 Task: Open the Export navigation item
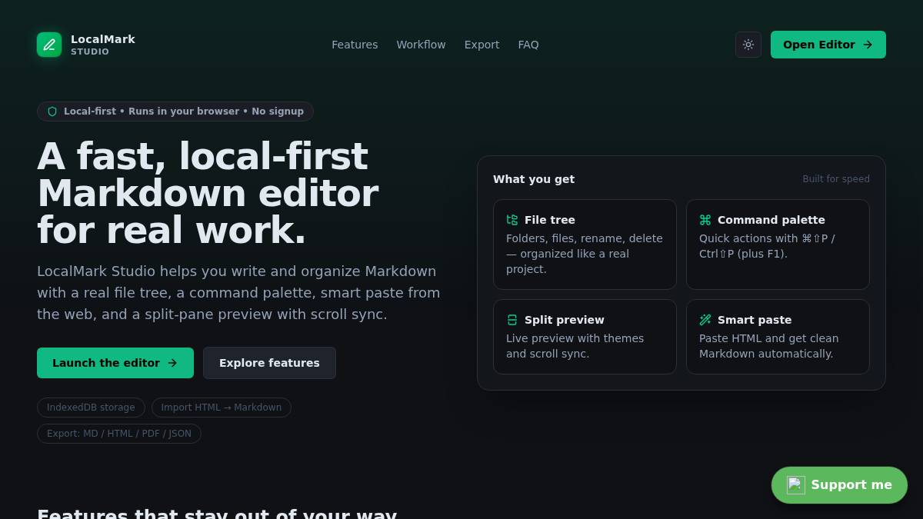click(481, 45)
